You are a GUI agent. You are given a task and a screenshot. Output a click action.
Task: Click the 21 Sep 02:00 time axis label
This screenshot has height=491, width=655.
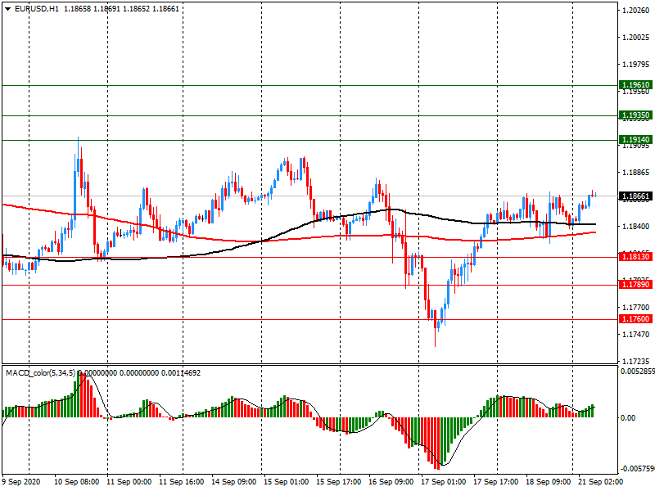click(x=601, y=482)
